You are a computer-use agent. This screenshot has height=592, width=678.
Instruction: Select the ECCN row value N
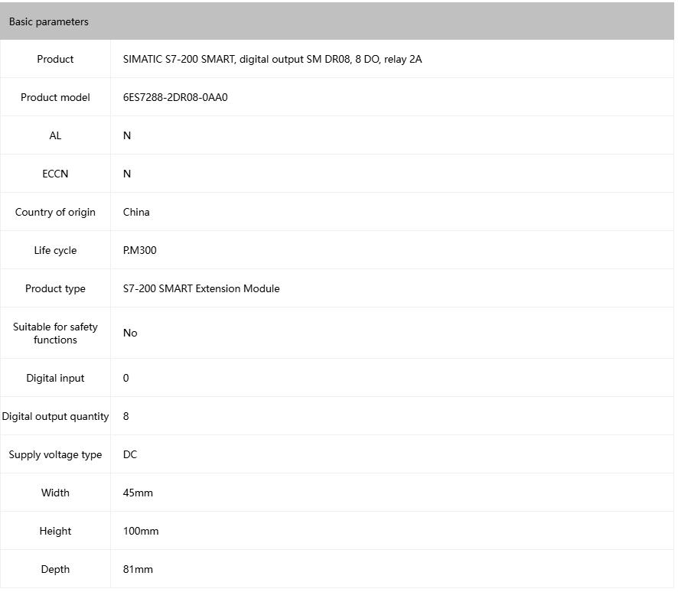click(x=127, y=174)
